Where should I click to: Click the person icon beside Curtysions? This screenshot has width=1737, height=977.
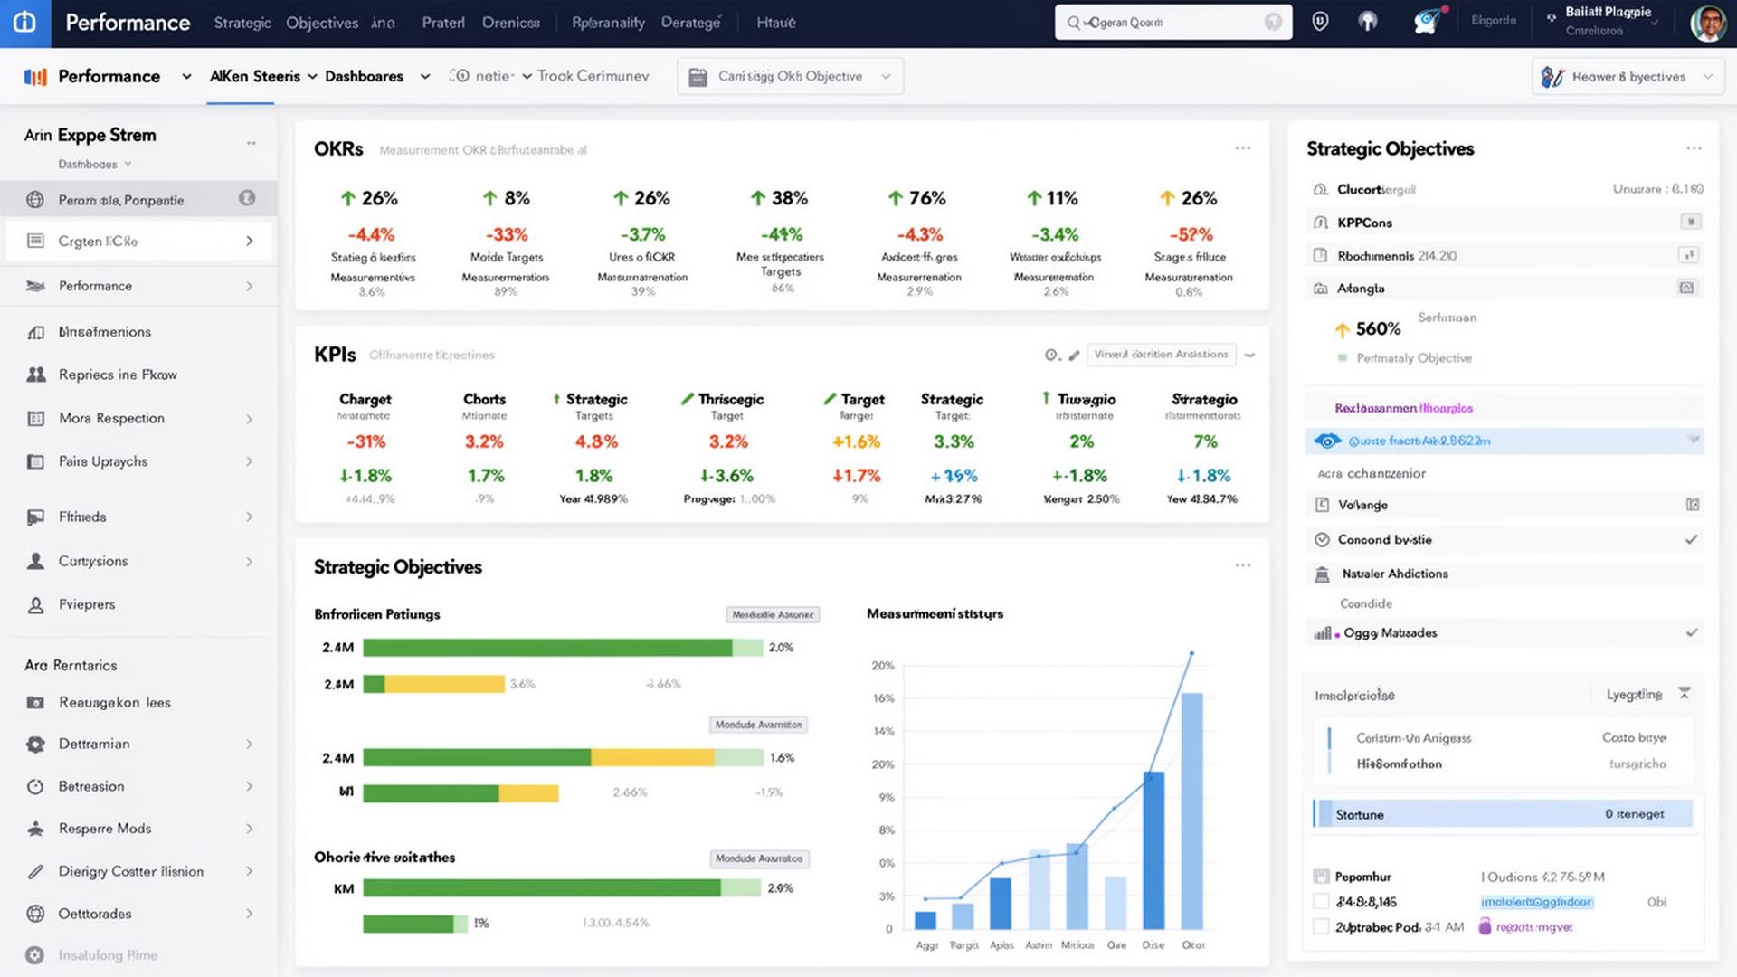(35, 561)
